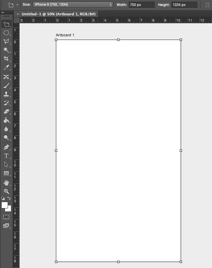Choose the Eraser tool
Viewport: 212px width, 268px height.
[6, 112]
